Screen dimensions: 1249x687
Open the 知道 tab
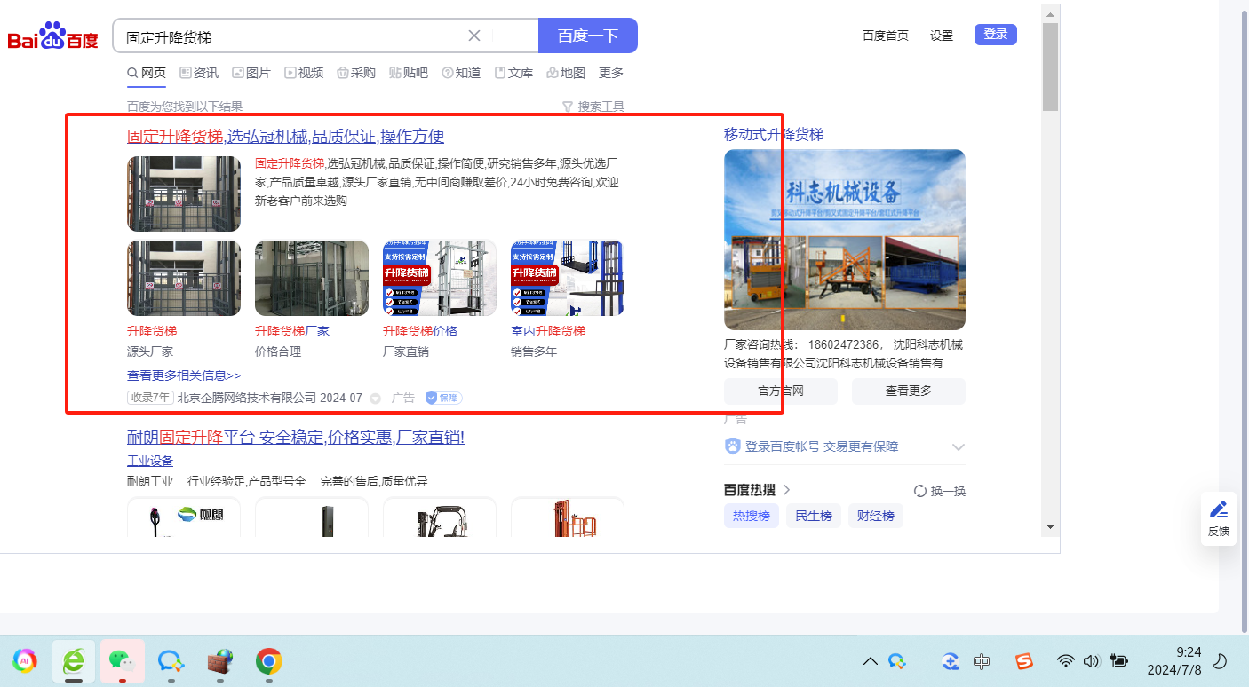[x=461, y=73]
